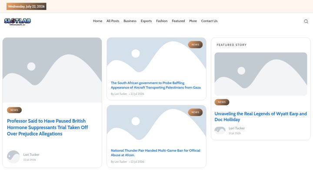The width and height of the screenshot is (313, 195).
Task: Click News tag on National Thunder card
Action: click(x=195, y=112)
